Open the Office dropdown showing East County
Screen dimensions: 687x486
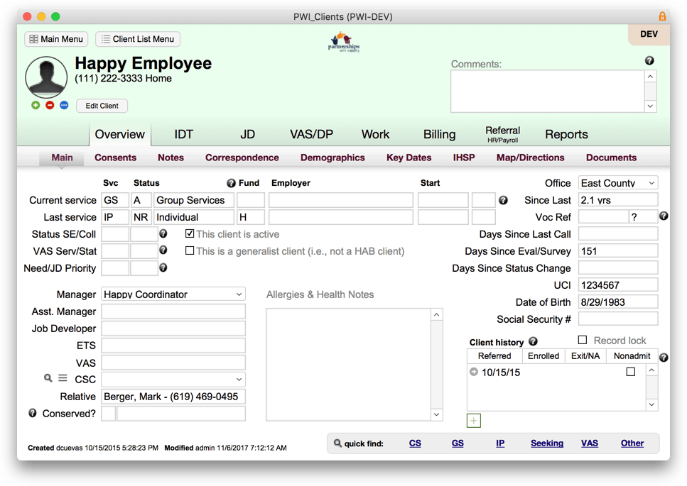click(x=617, y=182)
